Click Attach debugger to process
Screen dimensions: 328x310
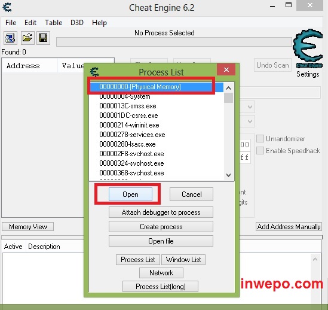pos(161,212)
